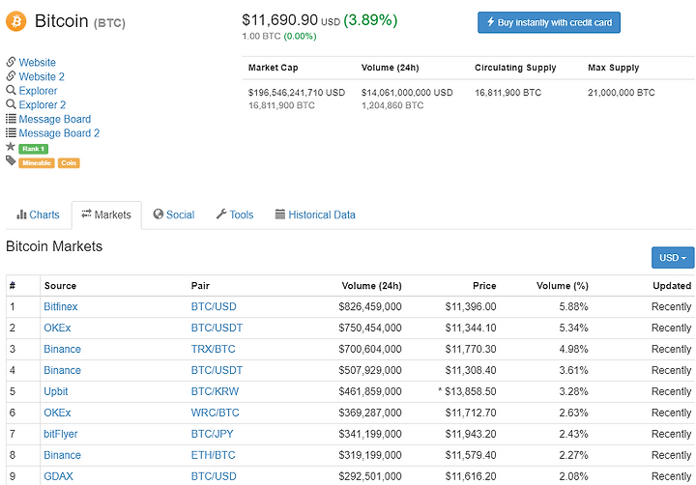This screenshot has height=485, width=696.
Task: Click the green Rank 1 badge
Action: pyautogui.click(x=33, y=149)
